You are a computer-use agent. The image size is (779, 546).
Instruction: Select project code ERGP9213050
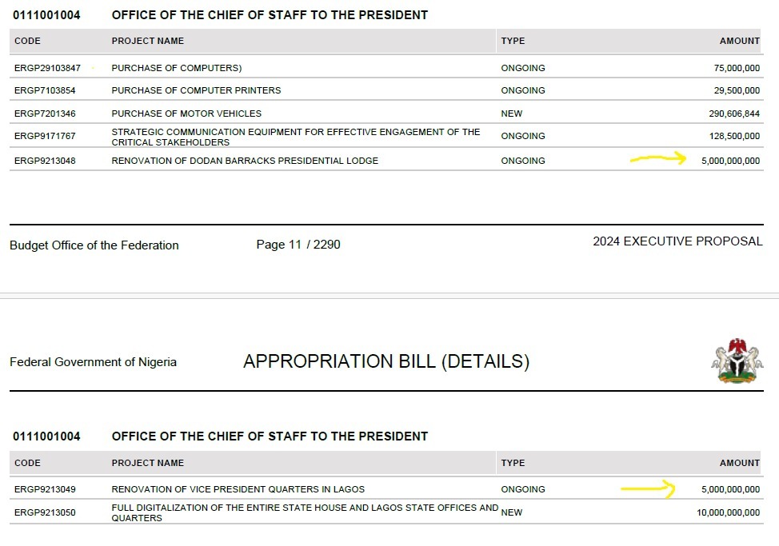(x=45, y=512)
